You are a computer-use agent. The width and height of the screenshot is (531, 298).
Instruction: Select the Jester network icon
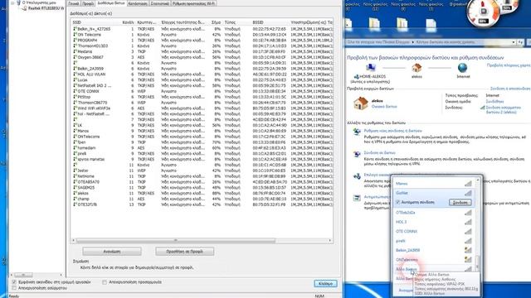click(75, 171)
